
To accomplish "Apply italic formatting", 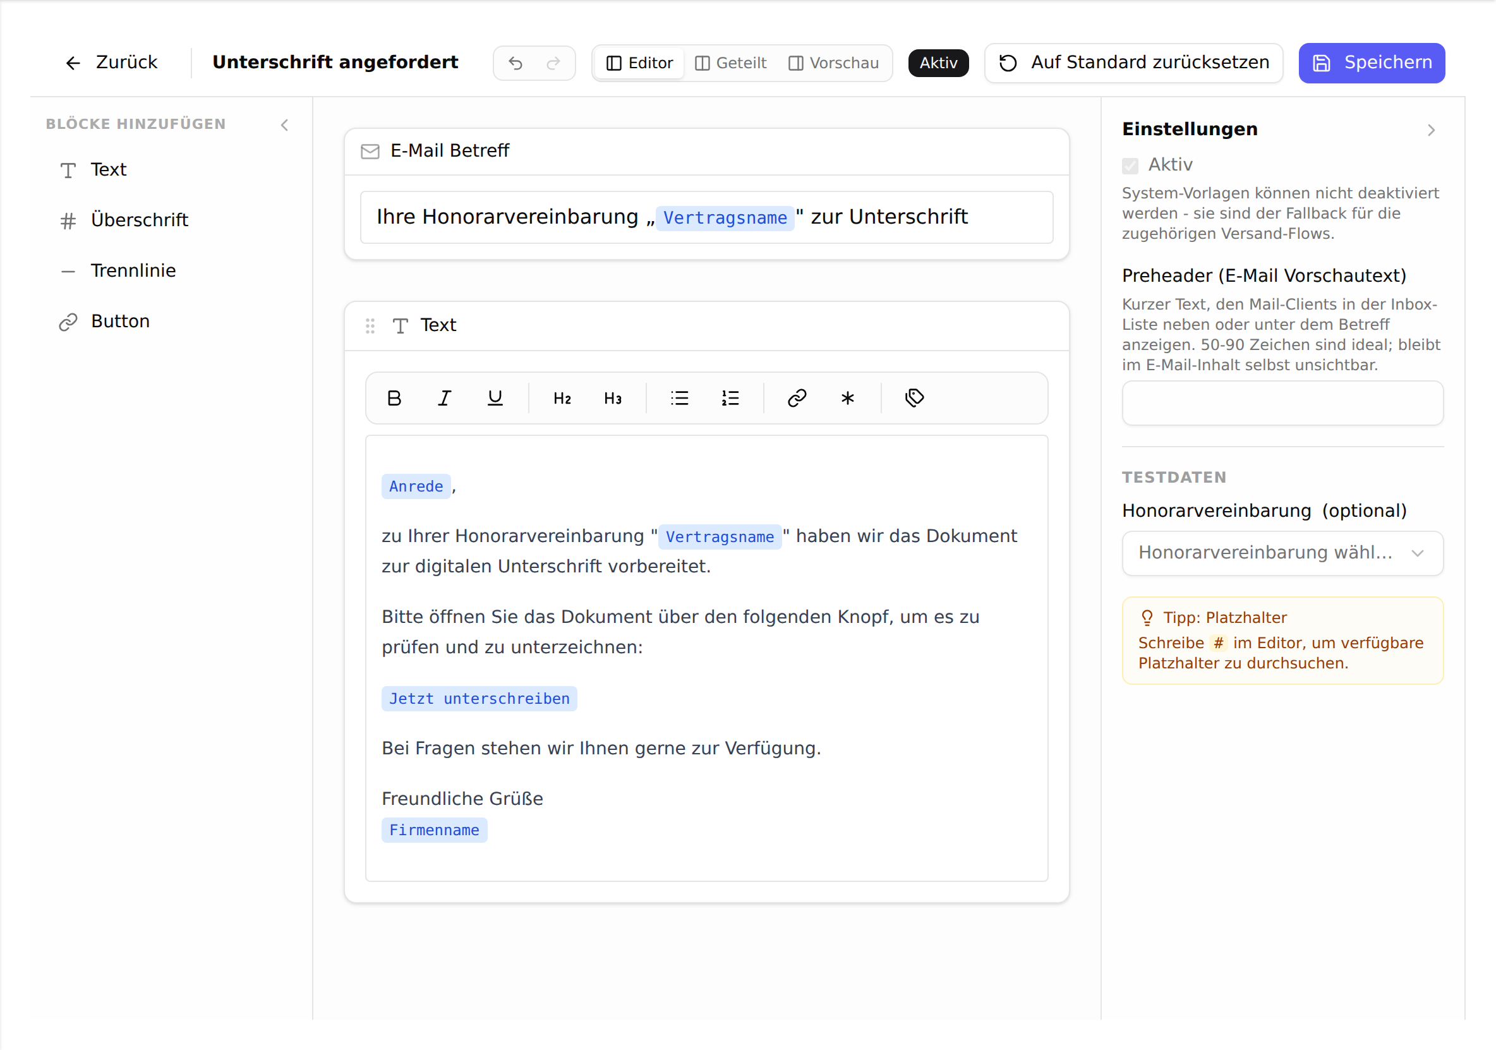I will 444,398.
